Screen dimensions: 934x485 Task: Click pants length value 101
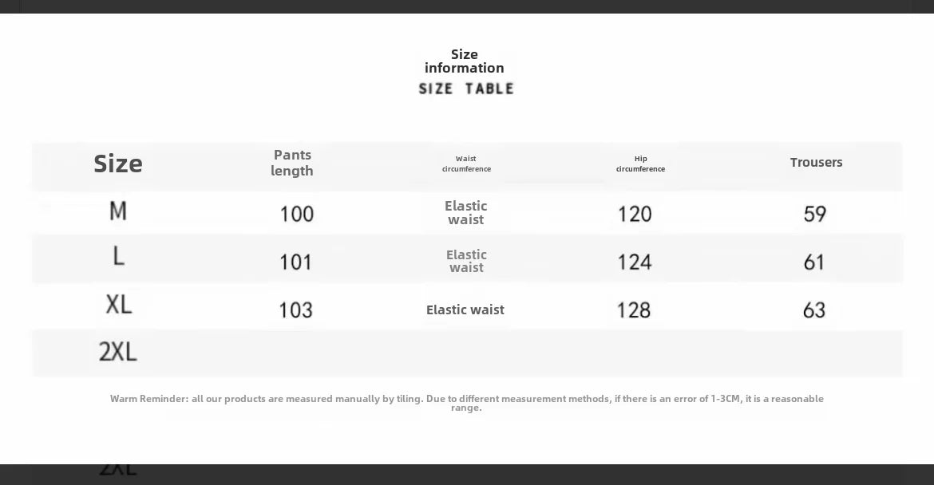pyautogui.click(x=295, y=262)
